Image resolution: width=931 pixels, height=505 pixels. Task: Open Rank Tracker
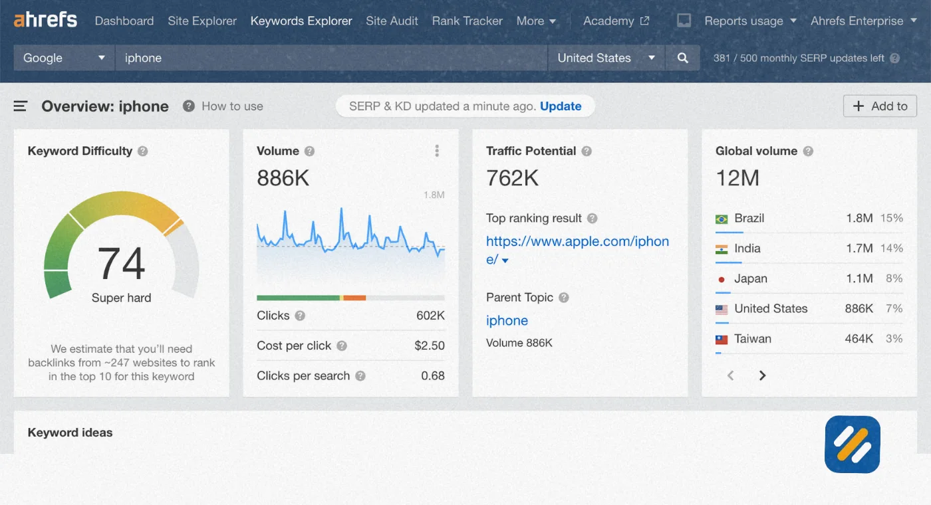click(467, 21)
